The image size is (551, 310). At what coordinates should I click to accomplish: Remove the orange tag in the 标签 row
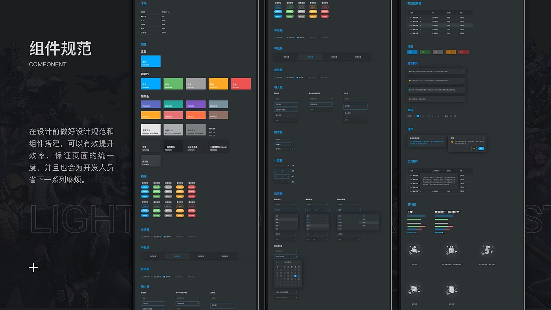[x=454, y=52]
